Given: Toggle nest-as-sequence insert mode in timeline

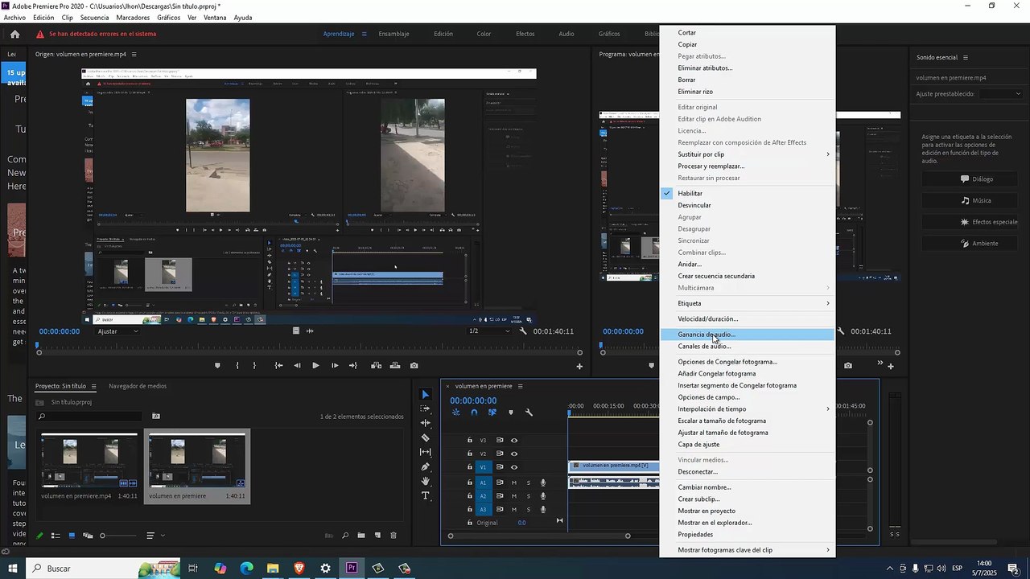Looking at the screenshot, I should [x=455, y=413].
